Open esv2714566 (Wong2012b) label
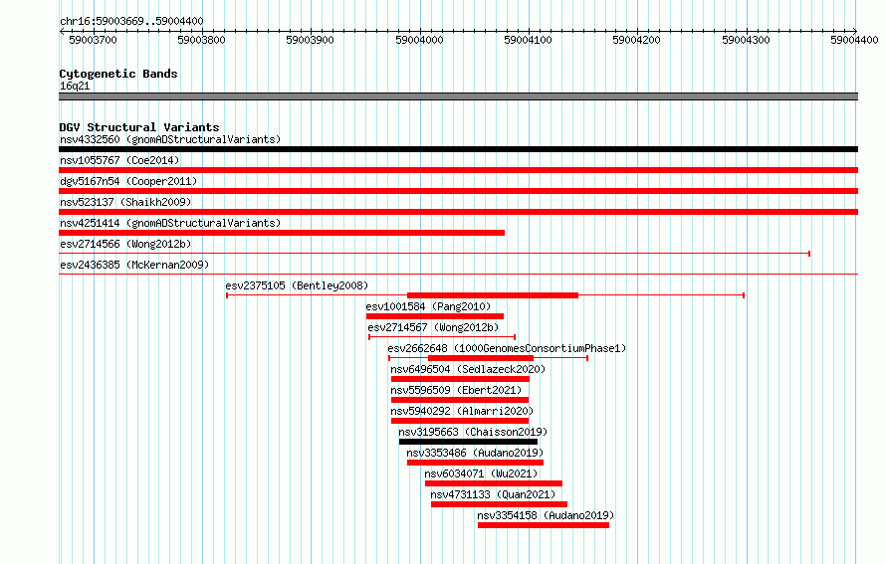The image size is (886, 564). pos(125,244)
